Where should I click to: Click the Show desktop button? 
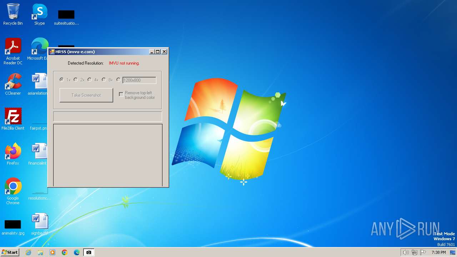tap(453, 252)
